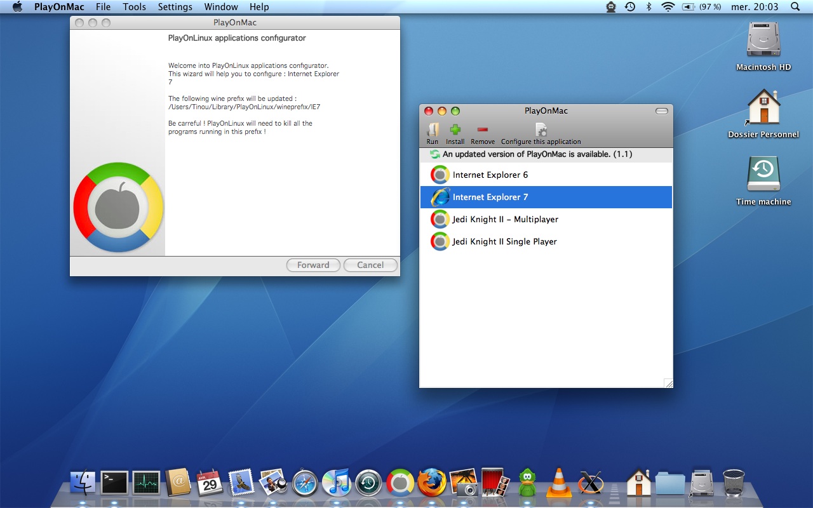Click the Forward button in the configurator

[x=313, y=265]
